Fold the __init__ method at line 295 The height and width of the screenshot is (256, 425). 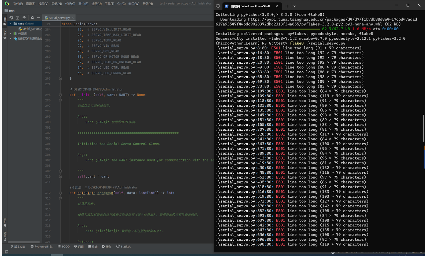60,95
